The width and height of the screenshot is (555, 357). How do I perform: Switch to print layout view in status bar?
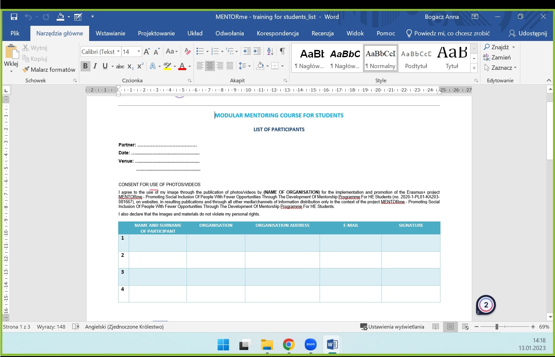450,327
